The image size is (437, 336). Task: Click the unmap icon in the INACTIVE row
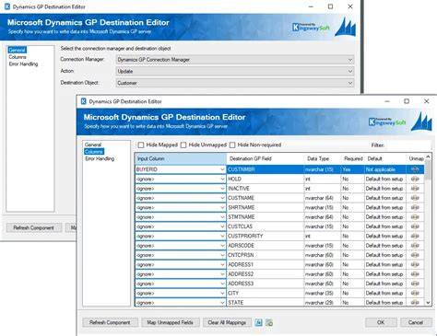pyautogui.click(x=415, y=189)
